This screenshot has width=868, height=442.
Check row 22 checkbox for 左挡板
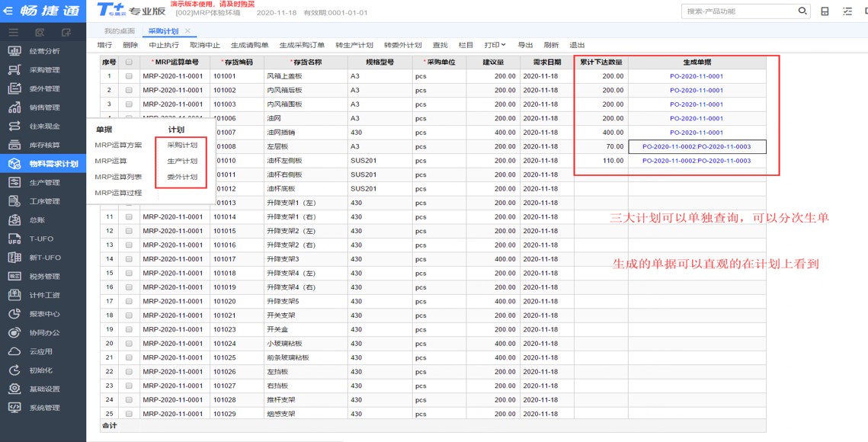pyautogui.click(x=129, y=372)
